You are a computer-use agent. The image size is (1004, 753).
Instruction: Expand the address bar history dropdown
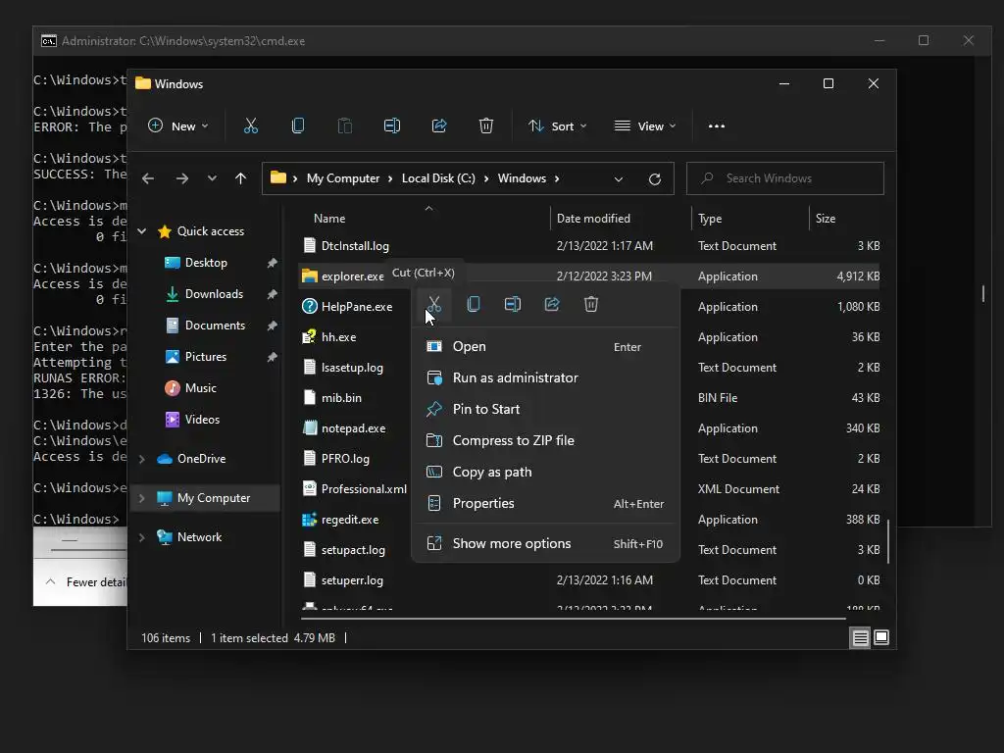619,179
